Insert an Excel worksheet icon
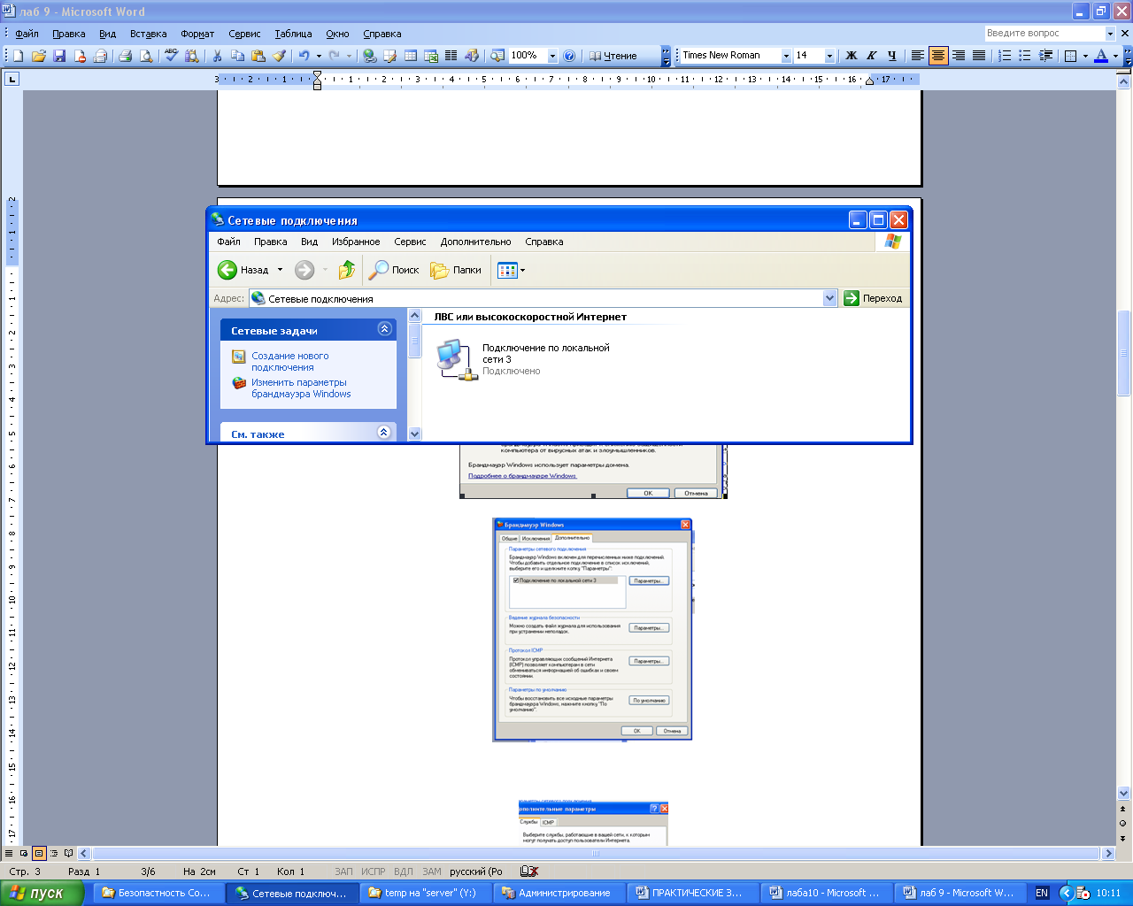1133x906 pixels. pos(431,56)
